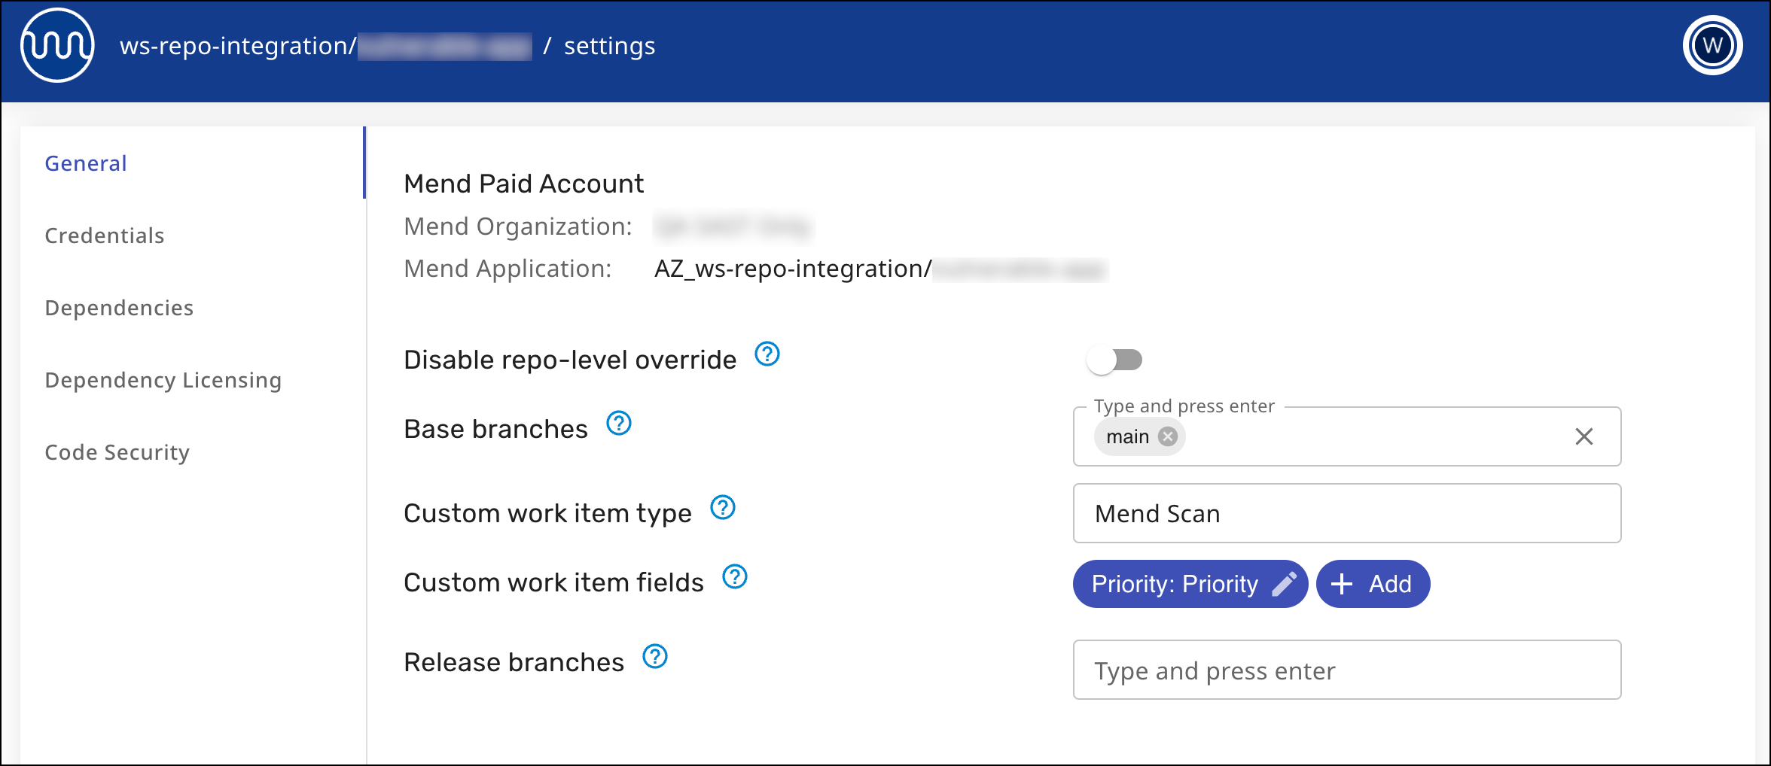
Task: Open the user avatar profile icon
Action: point(1712,46)
